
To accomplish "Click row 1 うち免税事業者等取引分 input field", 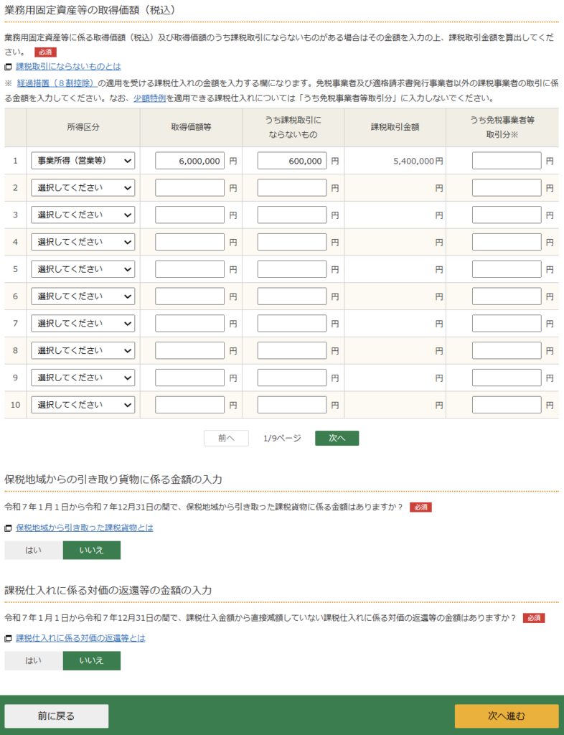I will pos(507,161).
